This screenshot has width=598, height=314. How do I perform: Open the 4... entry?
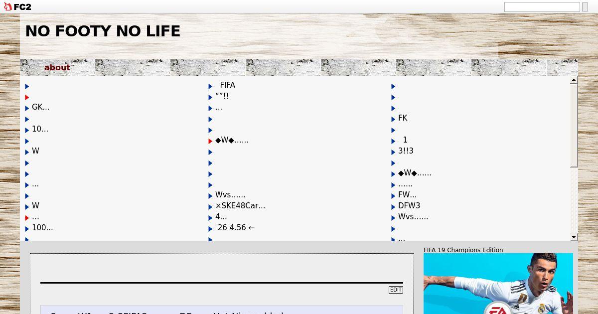[221, 217]
